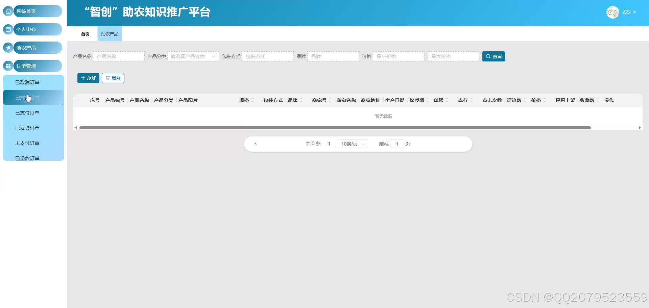Click the sort arrows on 评论数 column
The image size is (649, 308).
525,100
